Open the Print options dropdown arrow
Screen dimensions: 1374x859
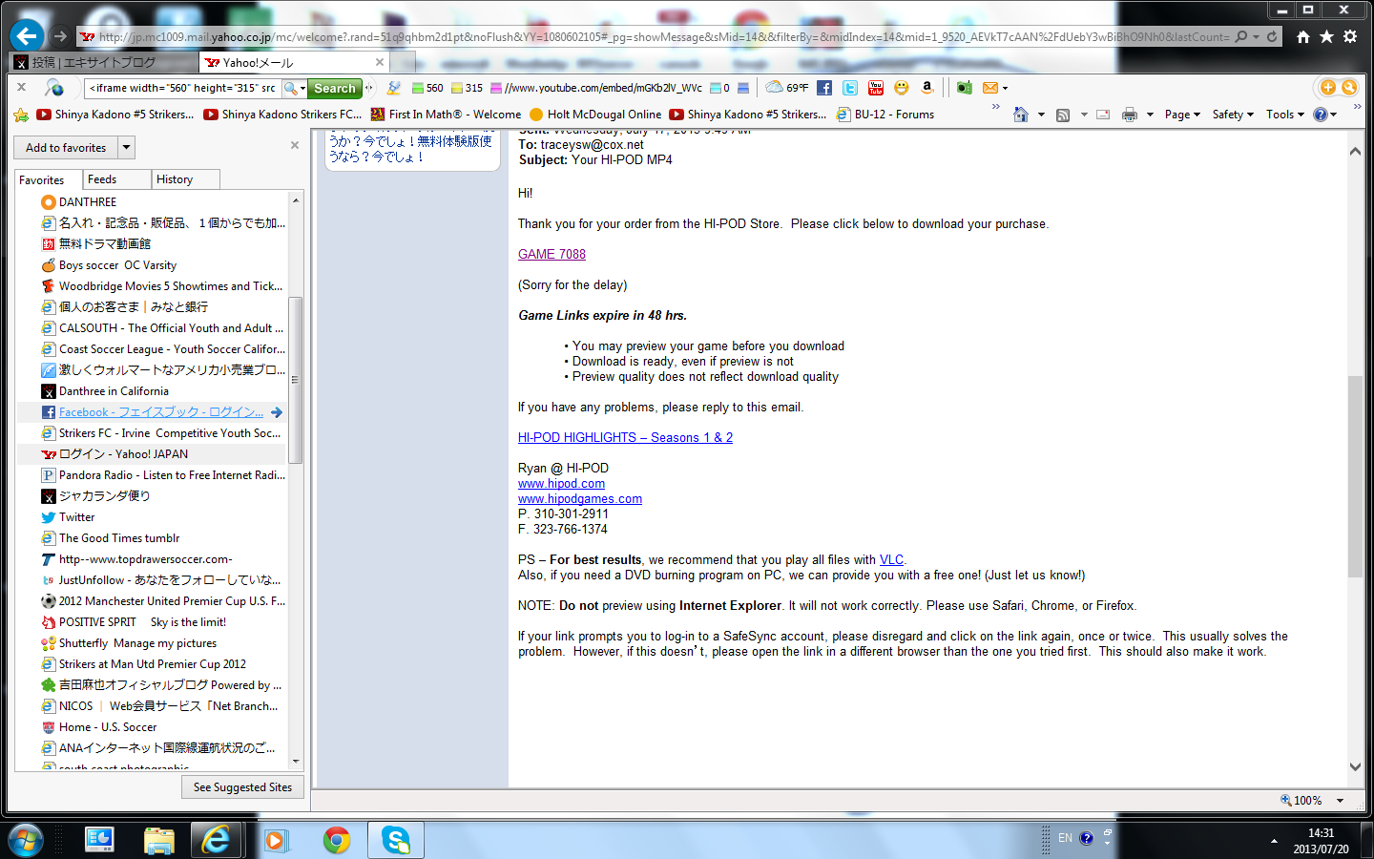pos(1150,115)
